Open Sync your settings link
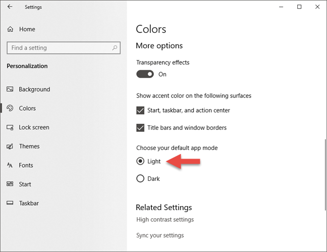The width and height of the screenshot is (327, 252). [x=160, y=235]
